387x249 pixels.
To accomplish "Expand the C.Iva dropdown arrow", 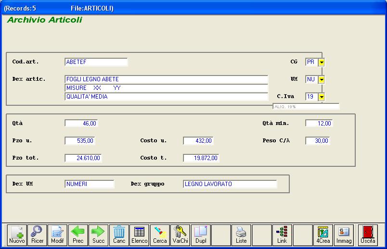I will 322,97.
